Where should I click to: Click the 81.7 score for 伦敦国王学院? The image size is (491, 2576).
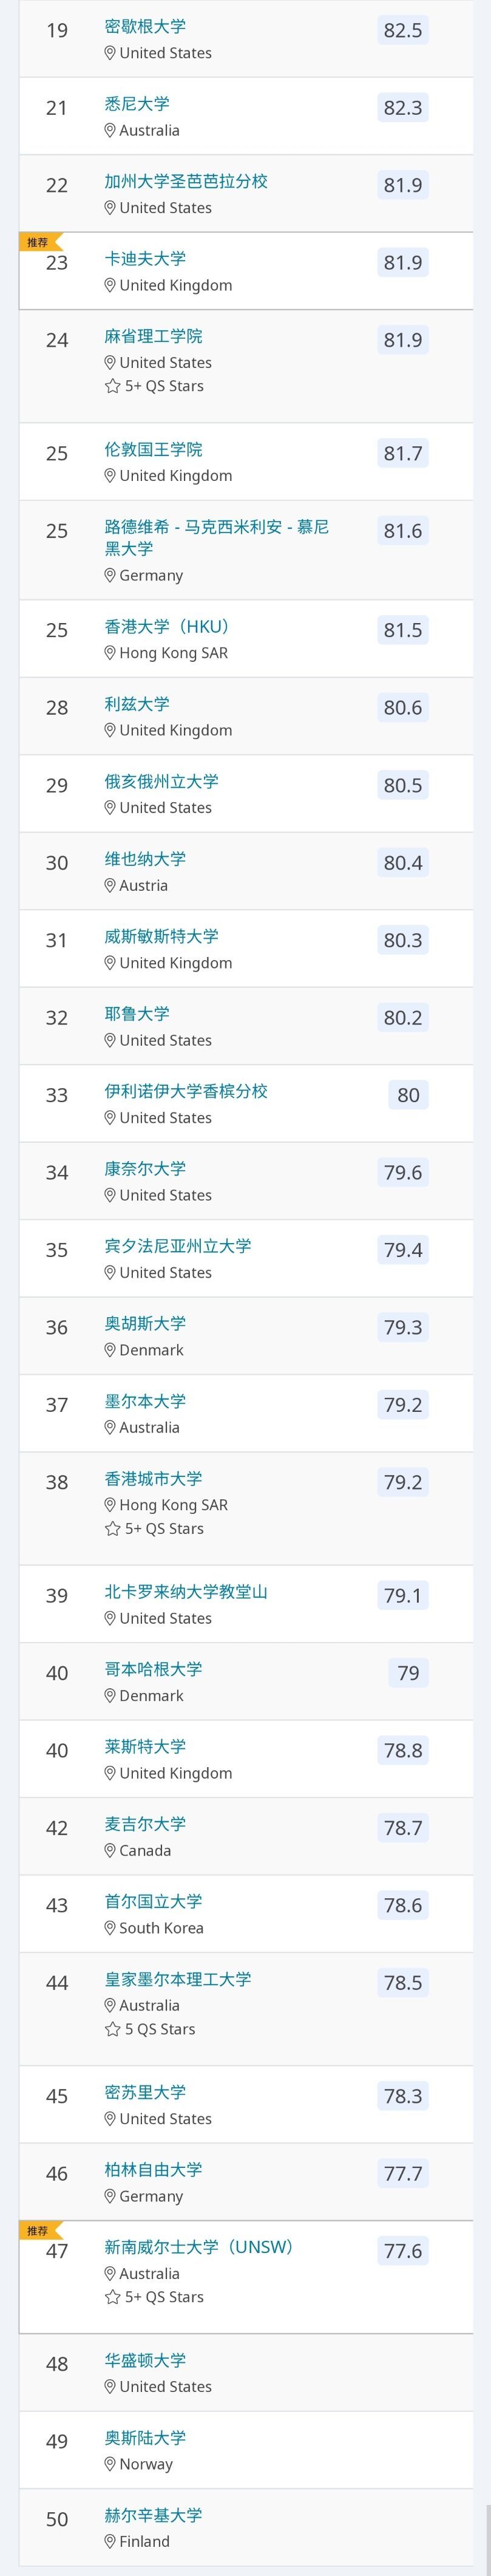coord(403,454)
